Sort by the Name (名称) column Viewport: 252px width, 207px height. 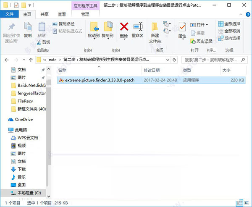(x=62, y=70)
